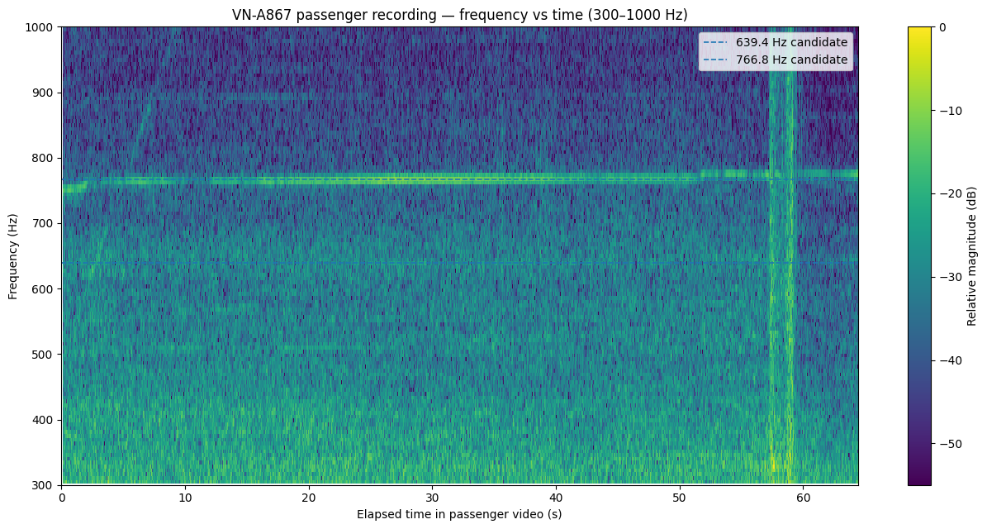Click the yellow top of the colorbar

tap(918, 30)
